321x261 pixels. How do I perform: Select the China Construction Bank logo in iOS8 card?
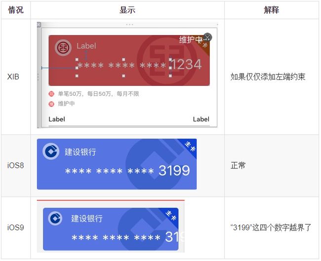point(51,151)
